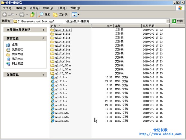Open the 文件(F) menu
Image resolution: width=186 pixels, height=140 pixels.
pyautogui.click(x=7, y=8)
